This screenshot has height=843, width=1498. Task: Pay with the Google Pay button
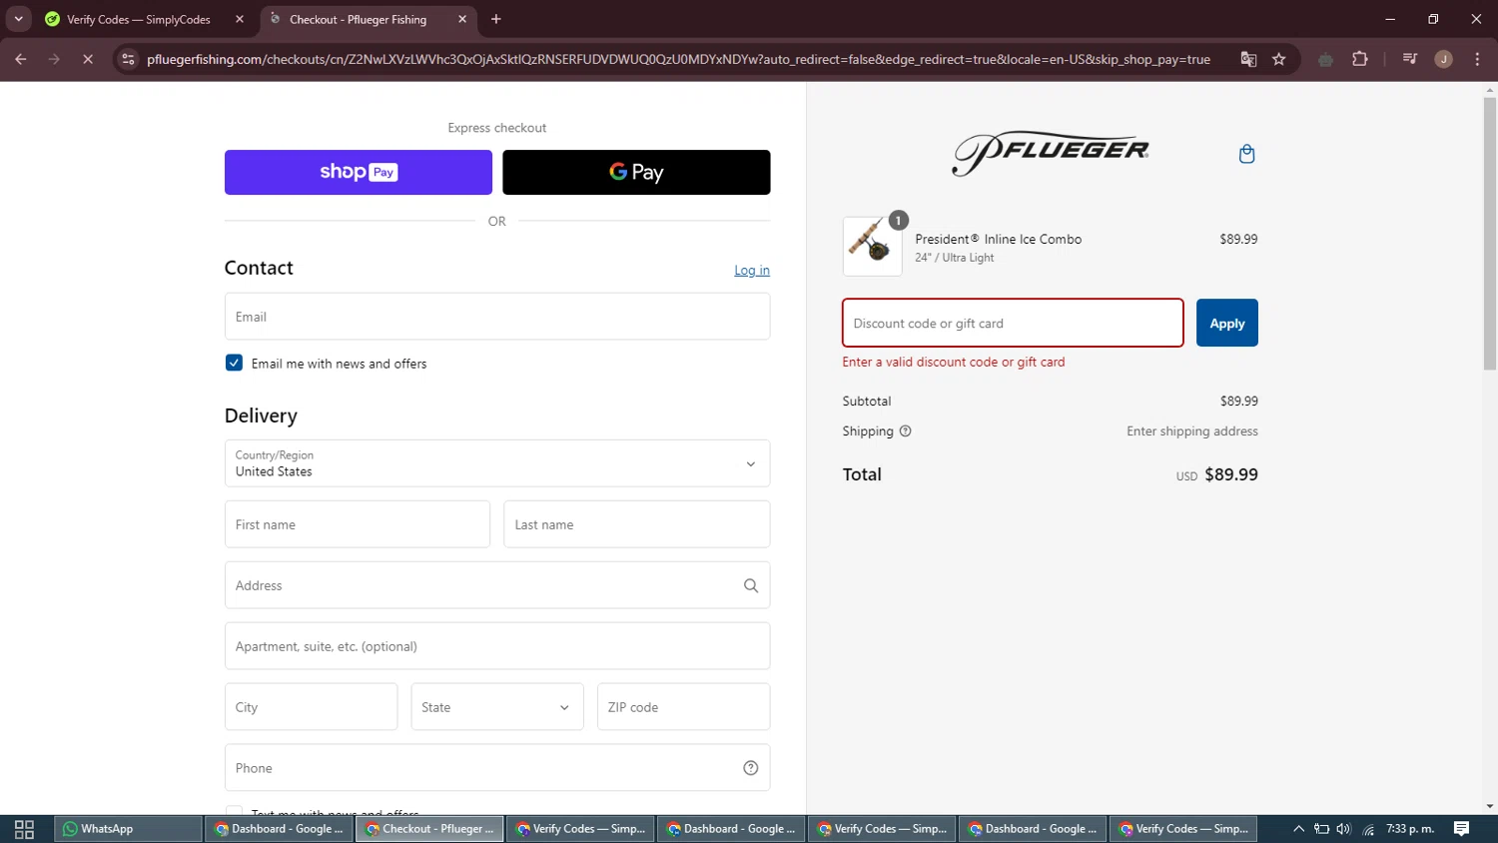[x=636, y=172]
